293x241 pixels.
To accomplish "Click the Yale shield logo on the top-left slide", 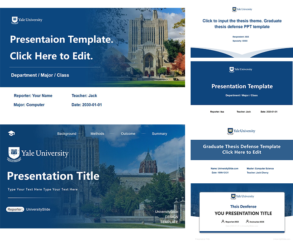I will [x=15, y=20].
